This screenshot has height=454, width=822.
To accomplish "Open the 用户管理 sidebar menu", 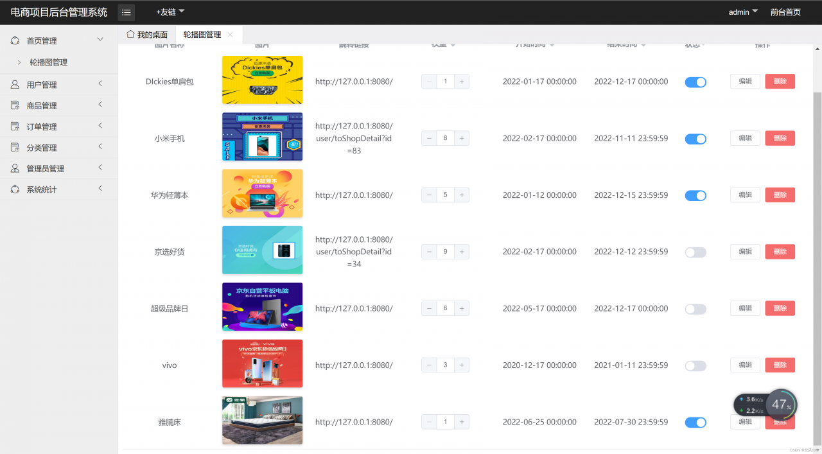I will 58,85.
